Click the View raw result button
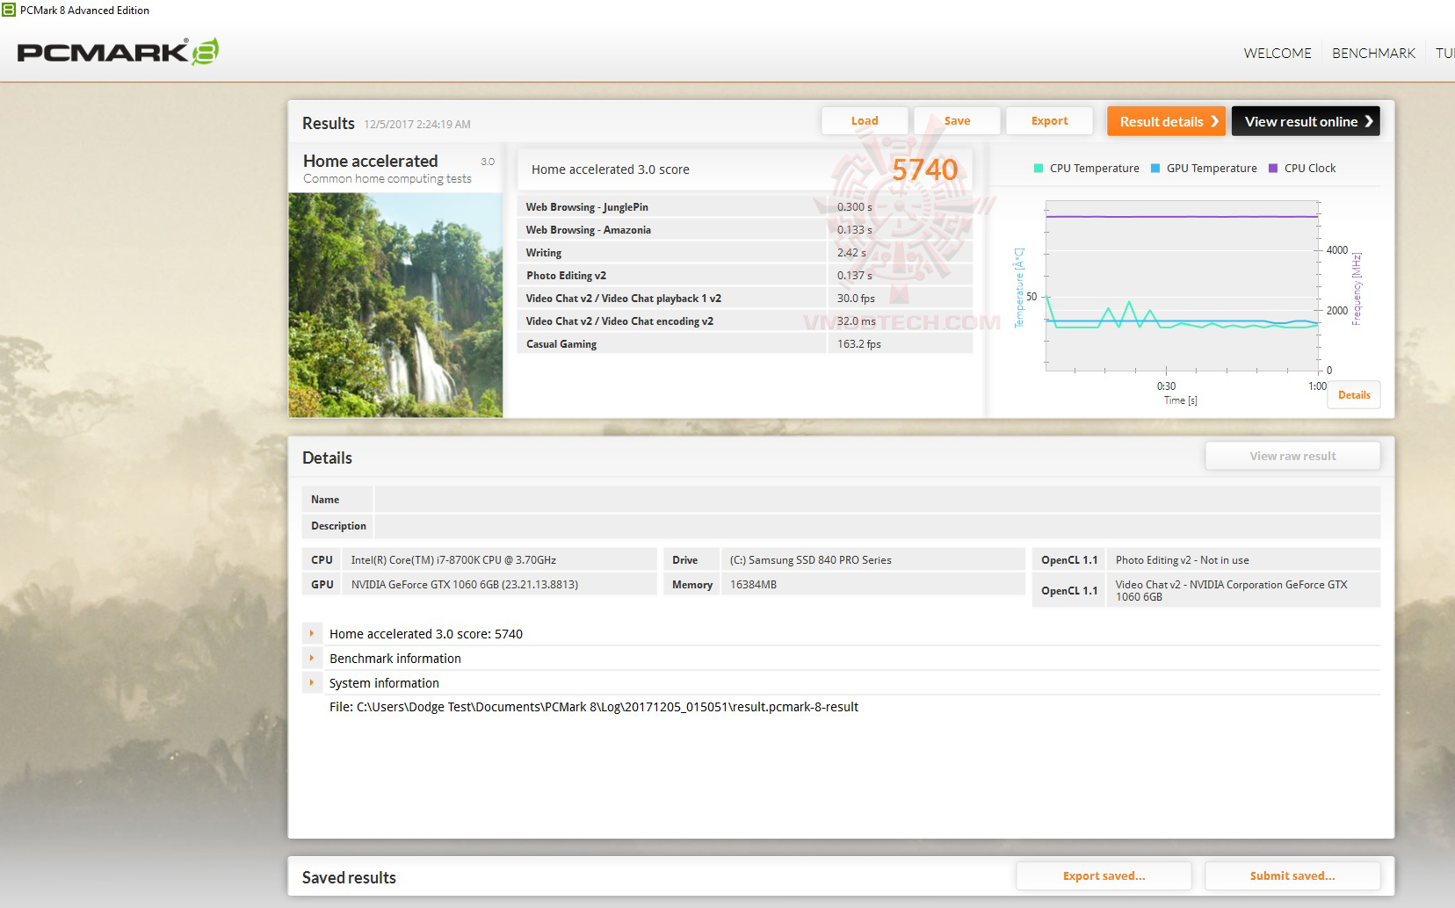 tap(1292, 456)
